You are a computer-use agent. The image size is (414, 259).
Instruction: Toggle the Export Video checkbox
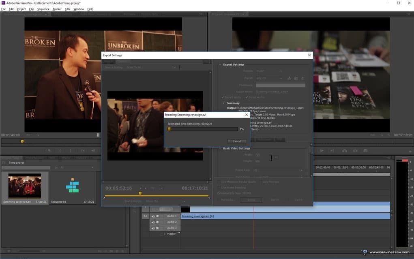(223, 97)
